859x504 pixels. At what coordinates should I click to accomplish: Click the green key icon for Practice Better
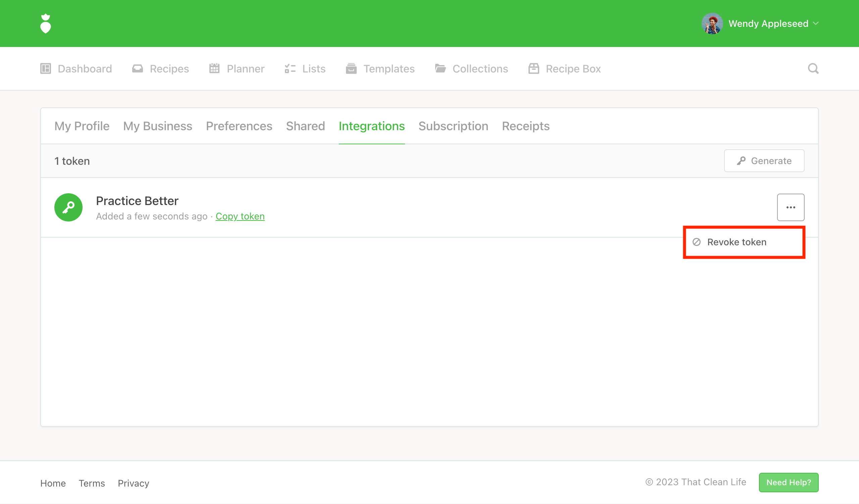tap(68, 207)
